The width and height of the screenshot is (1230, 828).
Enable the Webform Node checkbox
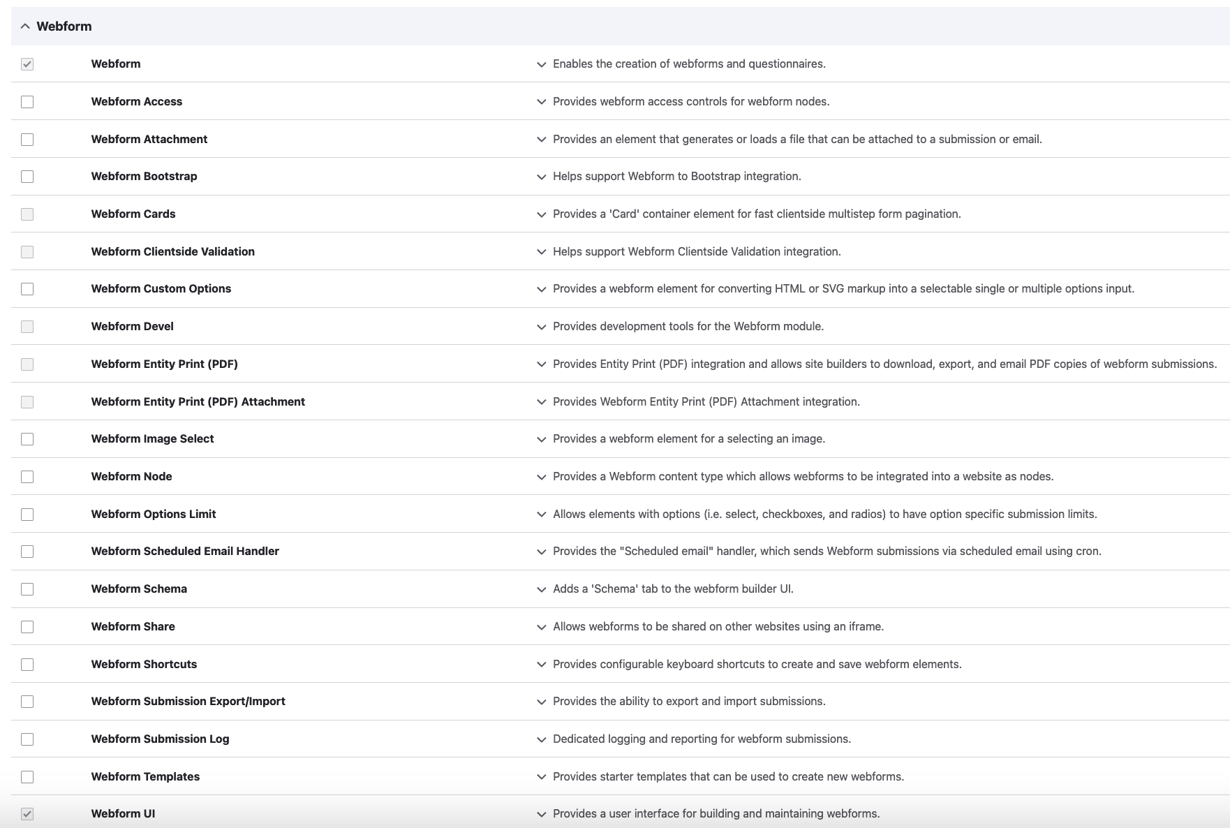click(27, 477)
